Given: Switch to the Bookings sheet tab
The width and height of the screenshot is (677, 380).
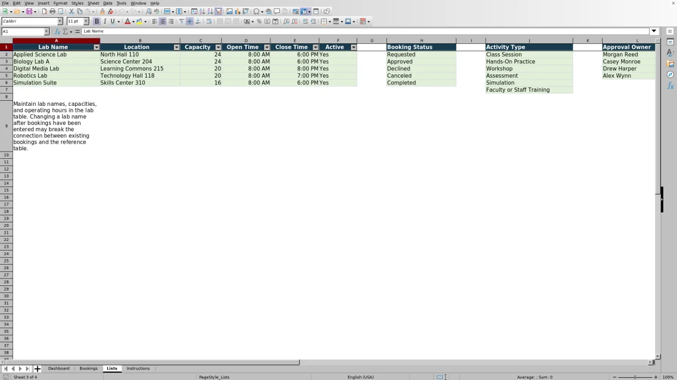Looking at the screenshot, I should (x=89, y=368).
